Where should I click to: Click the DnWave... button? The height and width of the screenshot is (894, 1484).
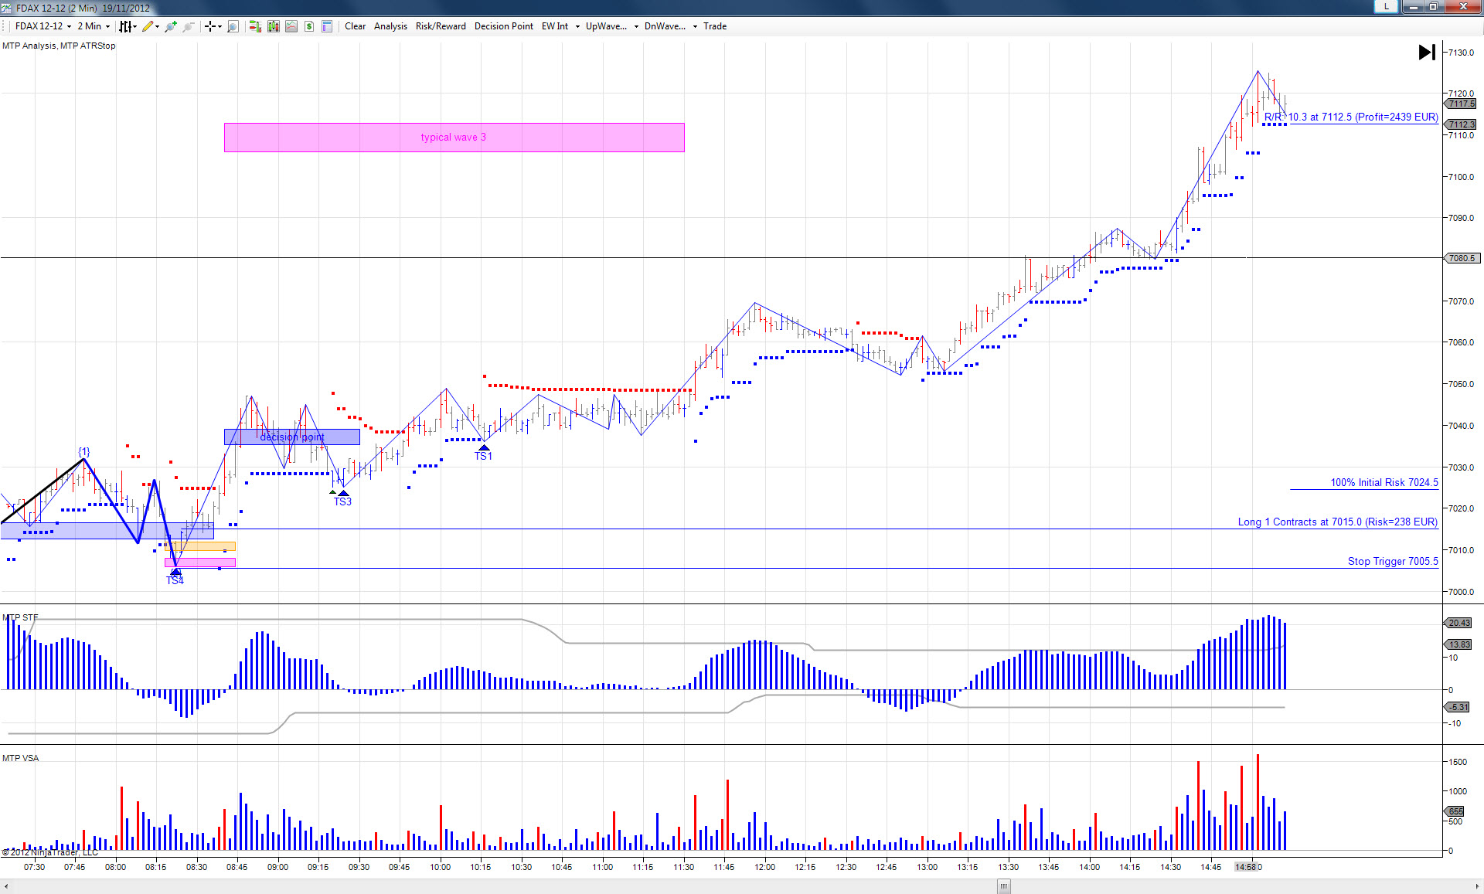point(665,26)
